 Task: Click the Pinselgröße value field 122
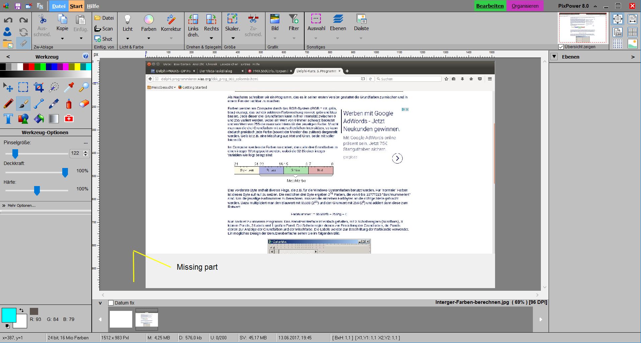(76, 153)
